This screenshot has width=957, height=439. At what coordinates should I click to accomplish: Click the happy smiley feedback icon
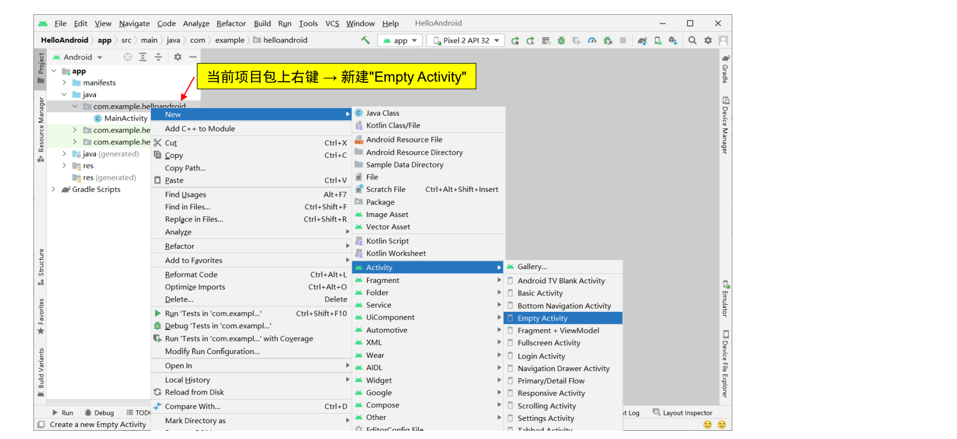[x=708, y=424]
